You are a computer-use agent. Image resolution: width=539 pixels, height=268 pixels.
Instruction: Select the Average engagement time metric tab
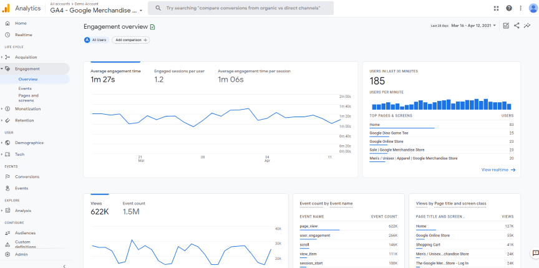[115, 76]
